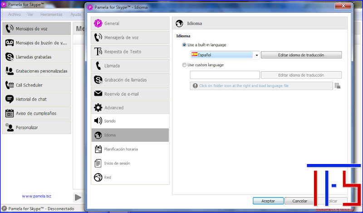Click Mensajes de voz icon in main window

9,29
